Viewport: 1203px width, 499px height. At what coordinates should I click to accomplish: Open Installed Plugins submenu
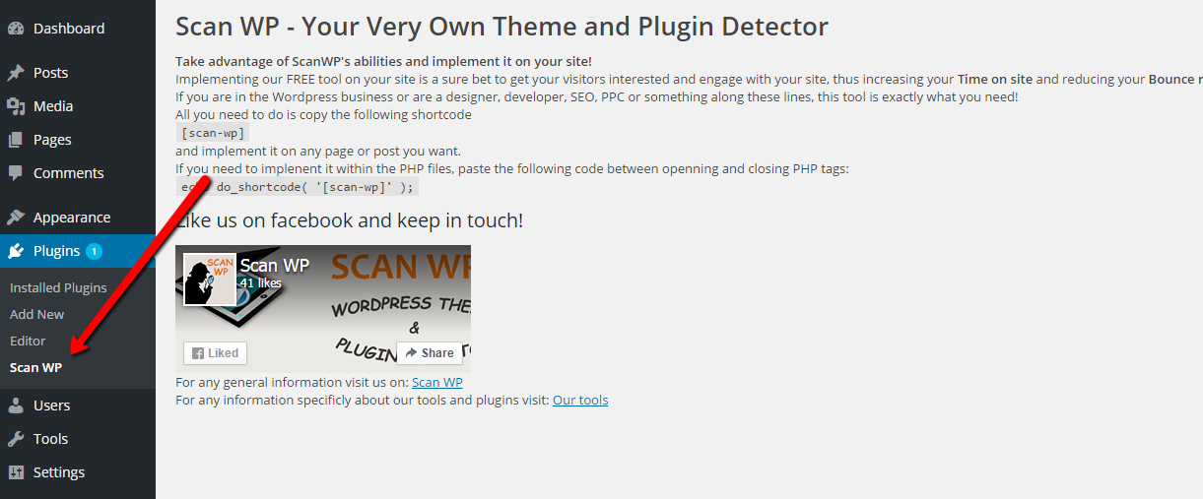pos(58,288)
